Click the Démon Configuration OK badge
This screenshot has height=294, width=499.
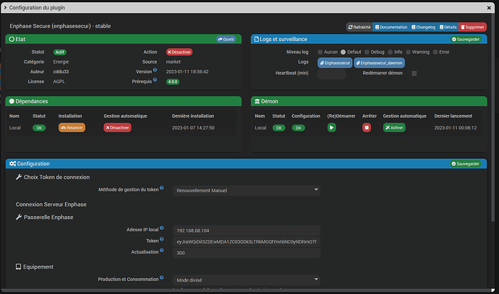click(298, 128)
